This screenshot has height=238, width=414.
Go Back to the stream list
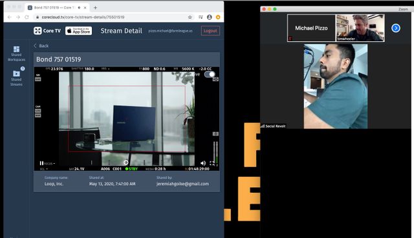pos(41,46)
